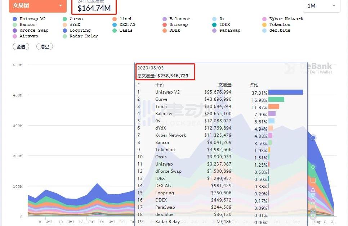Select the Curve row in tooltip
Screen dimensions: 348x226
161,99
